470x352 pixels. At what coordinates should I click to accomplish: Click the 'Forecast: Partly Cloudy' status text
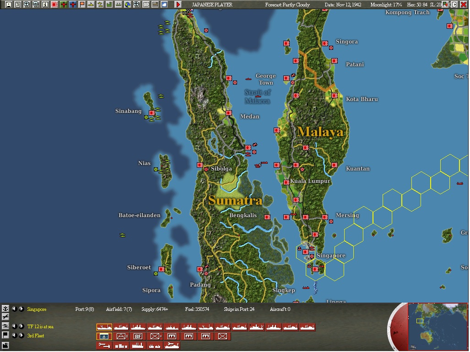[287, 5]
